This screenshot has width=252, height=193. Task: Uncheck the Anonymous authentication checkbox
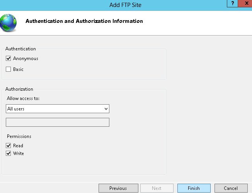pos(9,58)
